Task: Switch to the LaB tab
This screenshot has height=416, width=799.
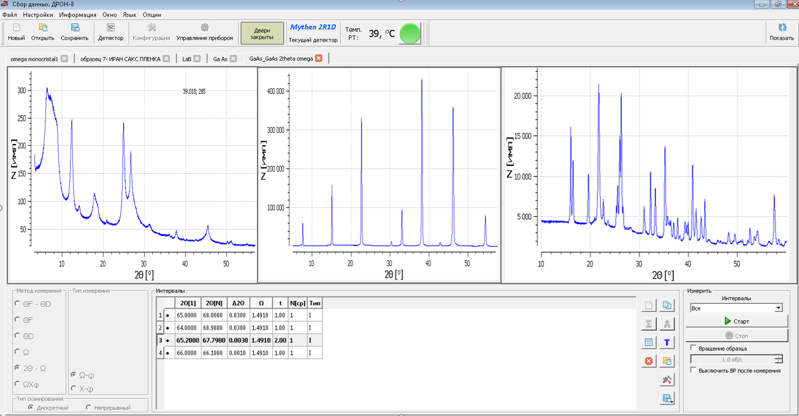Action: [x=187, y=59]
